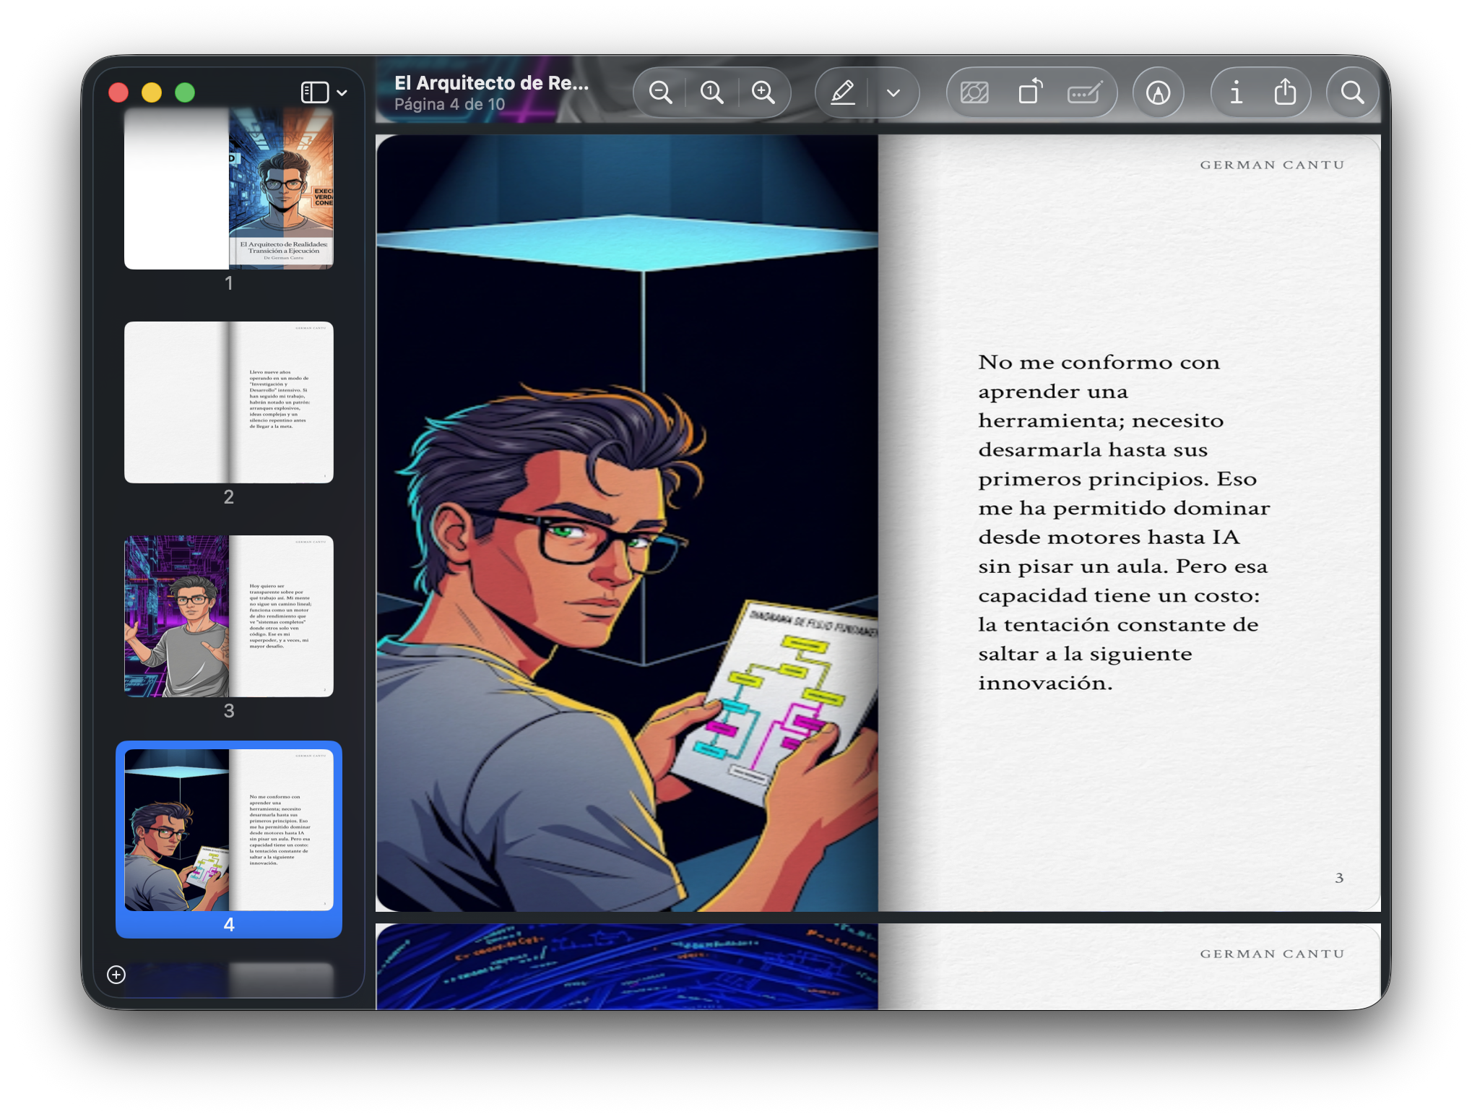Select page 3 thumbnail

click(229, 616)
